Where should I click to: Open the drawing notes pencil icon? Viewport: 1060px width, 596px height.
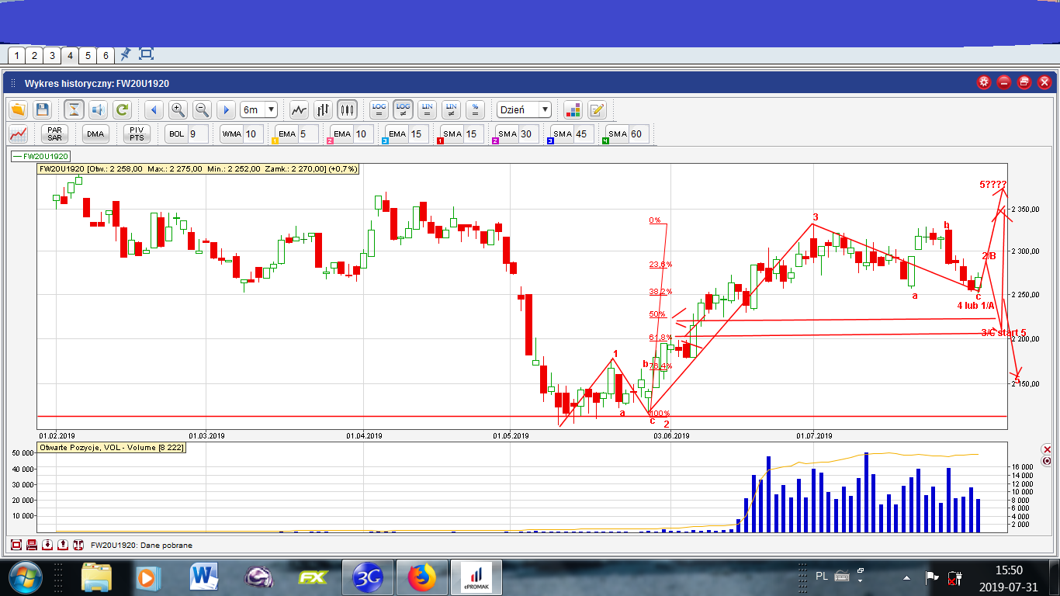click(x=596, y=109)
